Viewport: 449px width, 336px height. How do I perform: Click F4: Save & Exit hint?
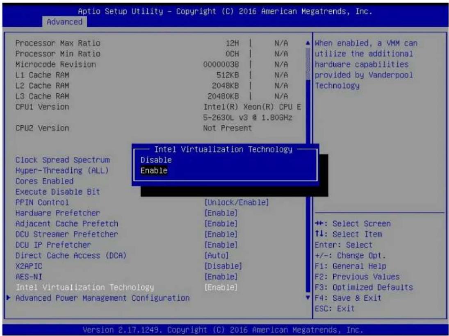pyautogui.click(x=348, y=298)
